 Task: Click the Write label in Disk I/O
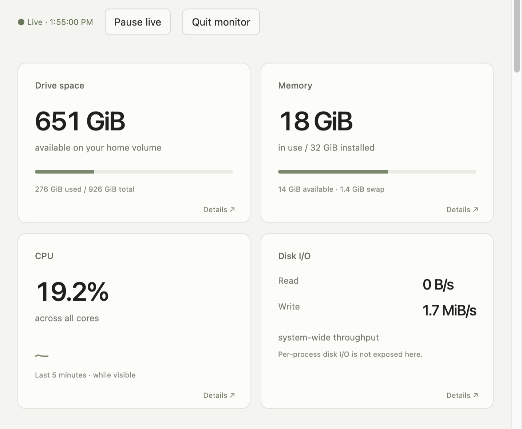(289, 306)
